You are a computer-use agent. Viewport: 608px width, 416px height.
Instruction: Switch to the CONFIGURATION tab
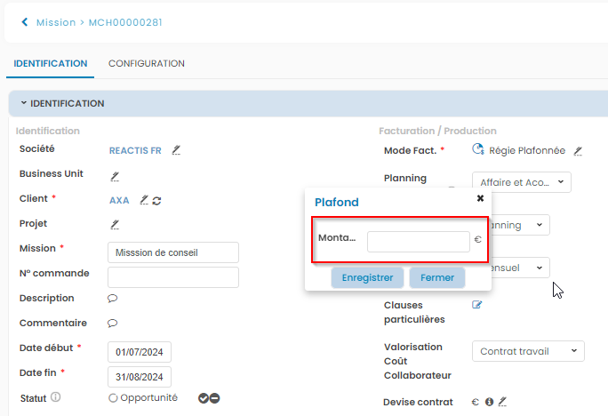click(x=147, y=64)
